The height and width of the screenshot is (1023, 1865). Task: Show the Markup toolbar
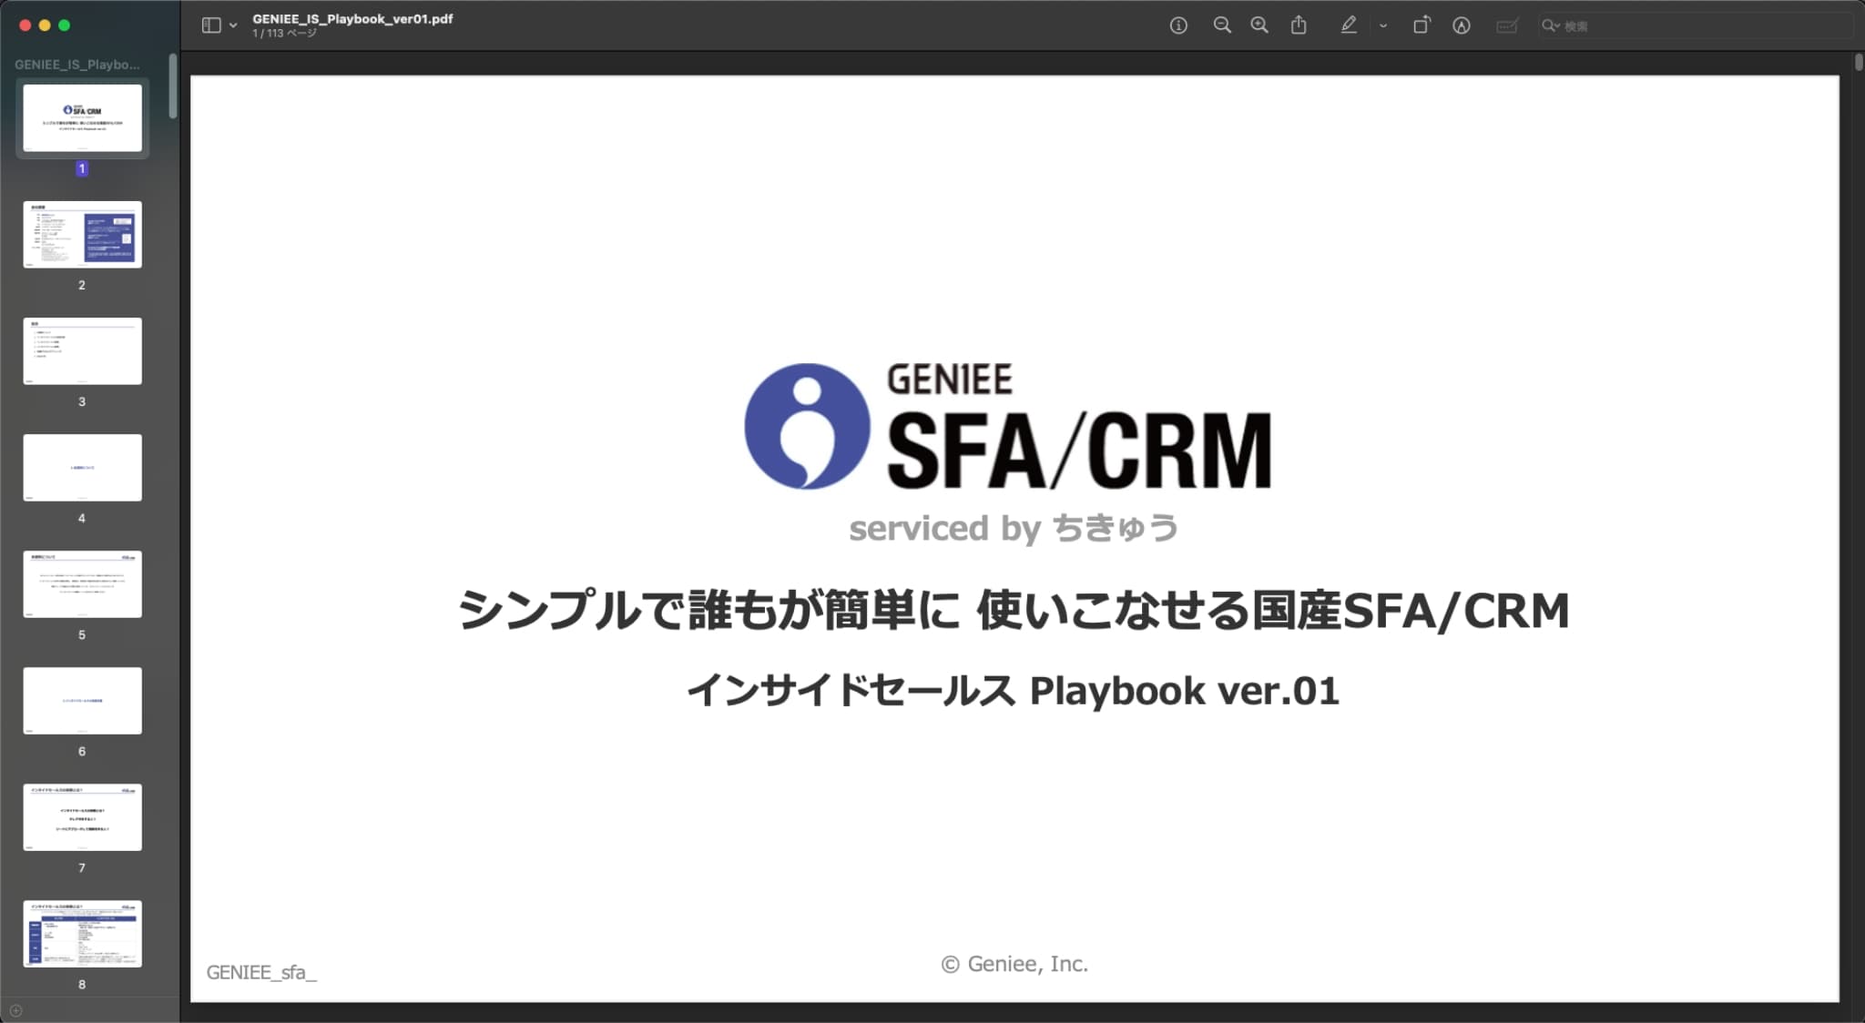click(1462, 25)
